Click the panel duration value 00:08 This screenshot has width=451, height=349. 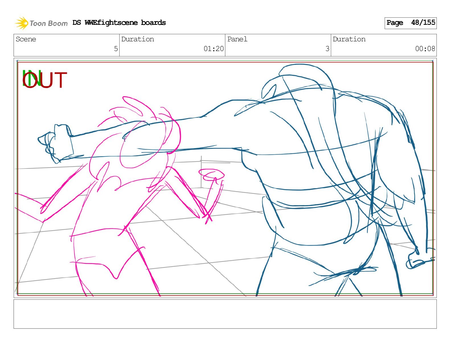425,49
